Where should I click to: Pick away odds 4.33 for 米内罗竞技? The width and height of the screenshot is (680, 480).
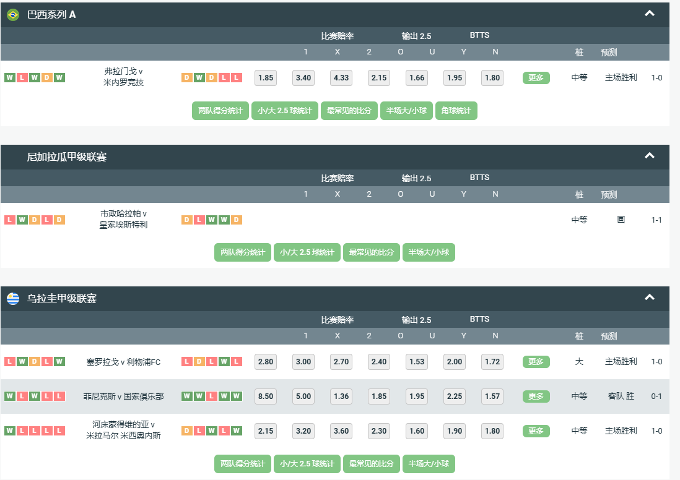point(341,78)
